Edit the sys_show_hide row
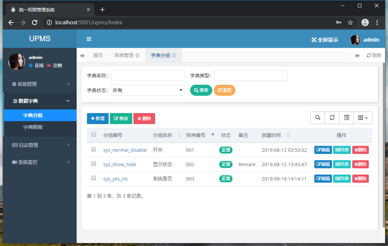Screen dimensions: 388x246 tap(323, 164)
